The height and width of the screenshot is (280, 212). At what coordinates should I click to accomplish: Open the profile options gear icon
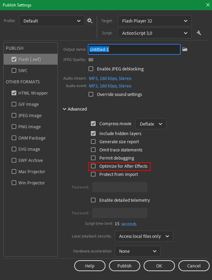(89, 20)
